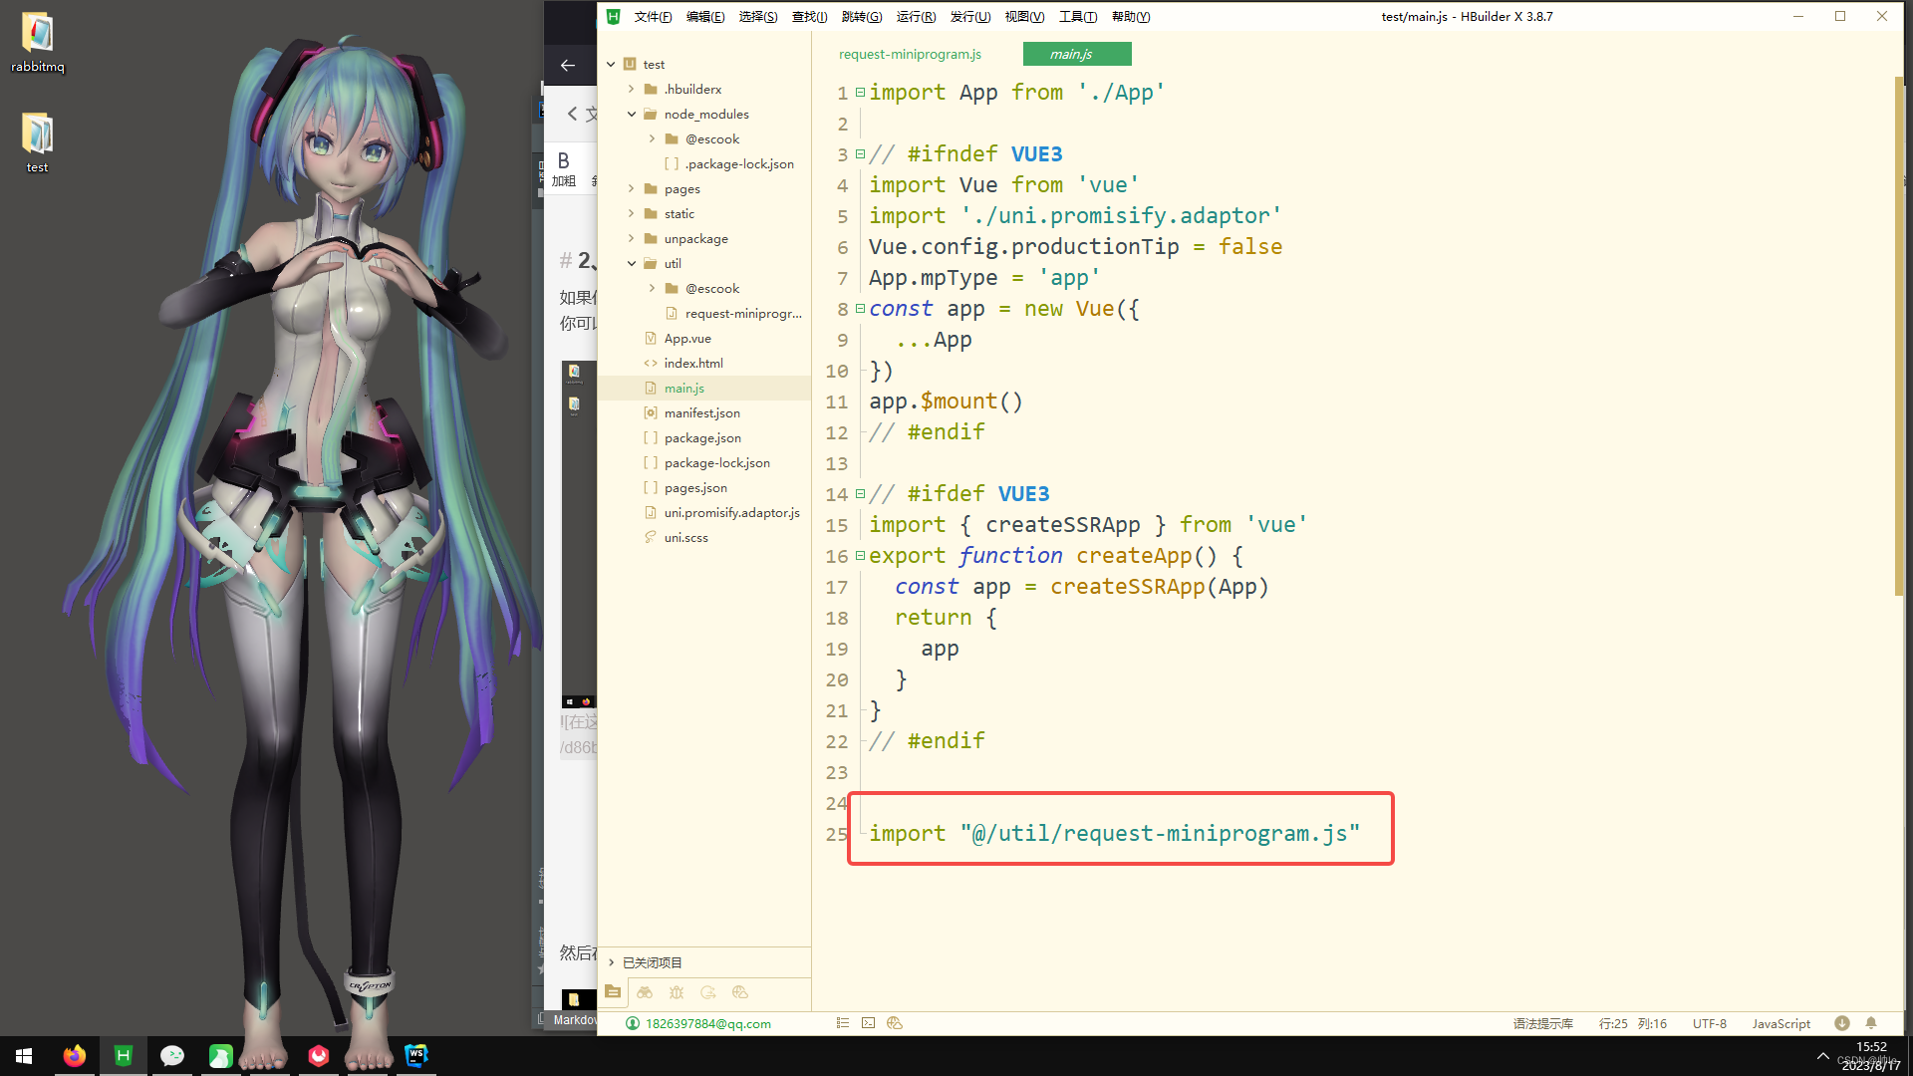Click the binoculars search icon
This screenshot has width=1913, height=1076.
pos(645,992)
